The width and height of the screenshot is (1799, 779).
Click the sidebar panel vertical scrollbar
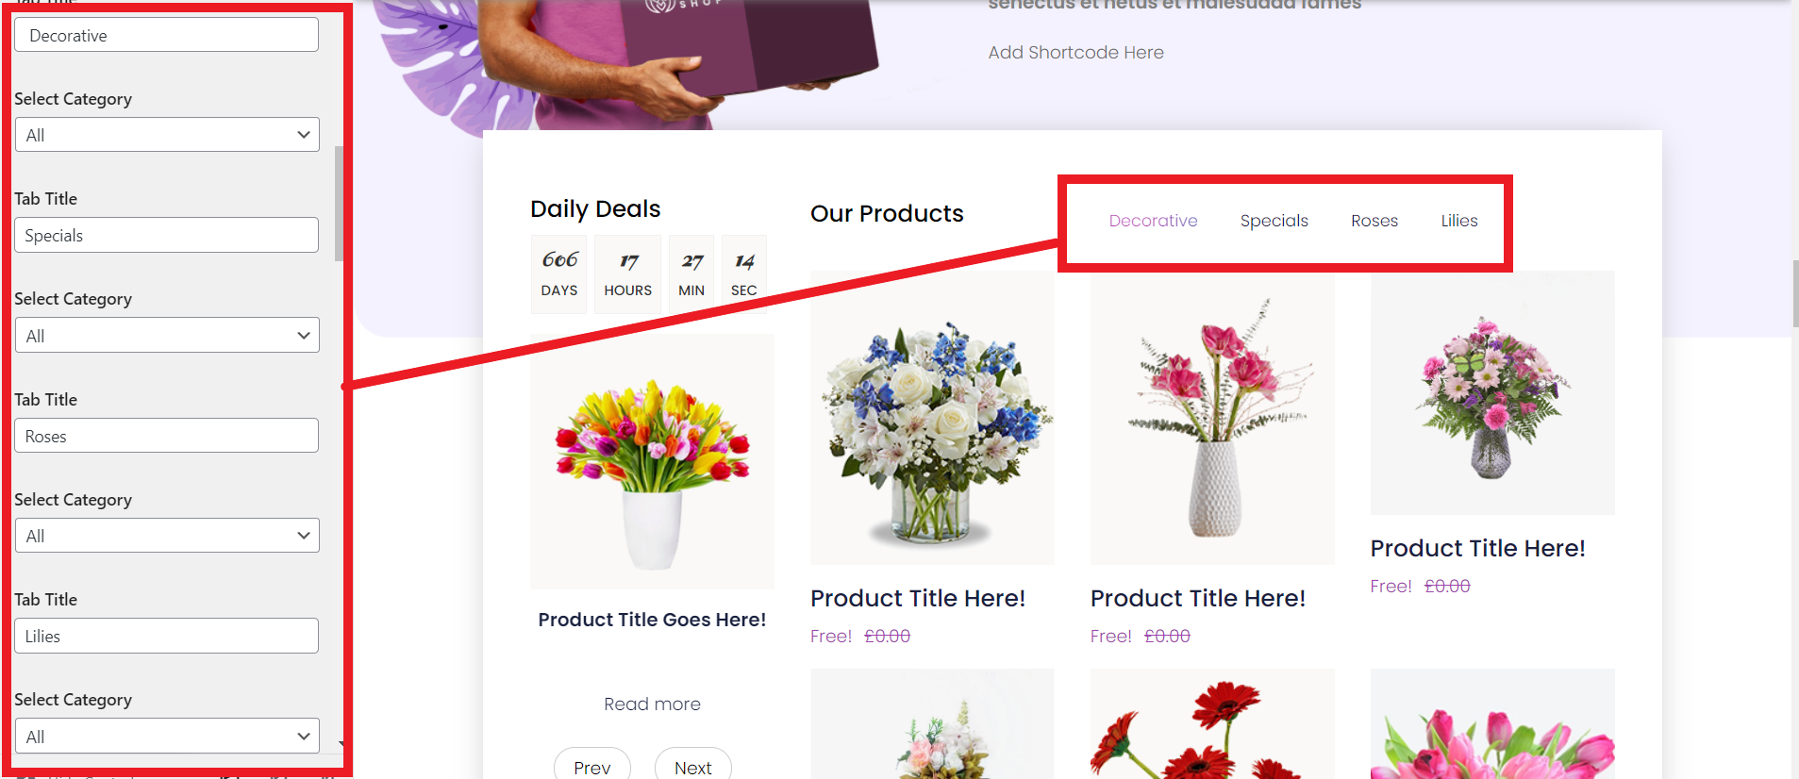[x=339, y=203]
